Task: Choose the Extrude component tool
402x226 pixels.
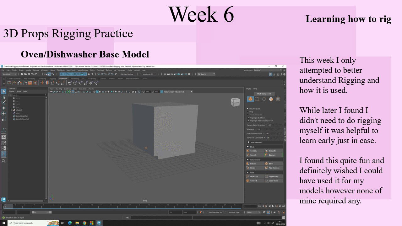Action: (253, 164)
